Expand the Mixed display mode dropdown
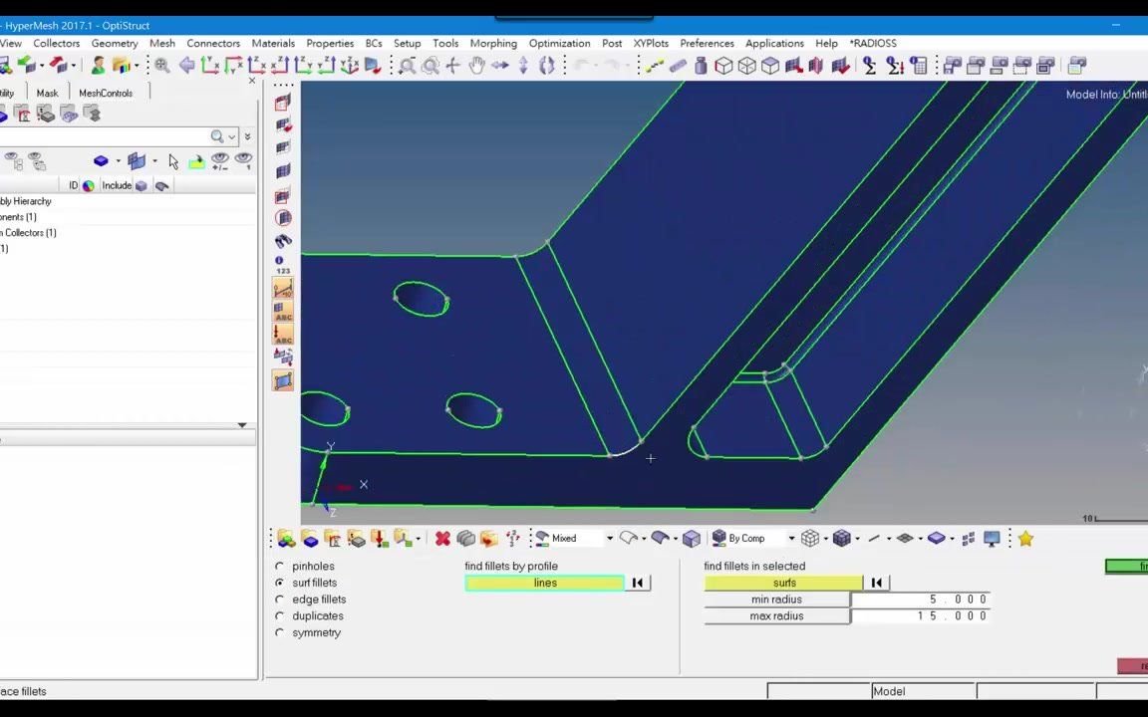1148x717 pixels. (609, 539)
